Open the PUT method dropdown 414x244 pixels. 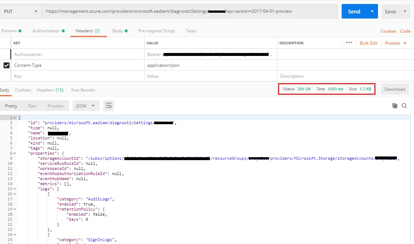pos(21,11)
